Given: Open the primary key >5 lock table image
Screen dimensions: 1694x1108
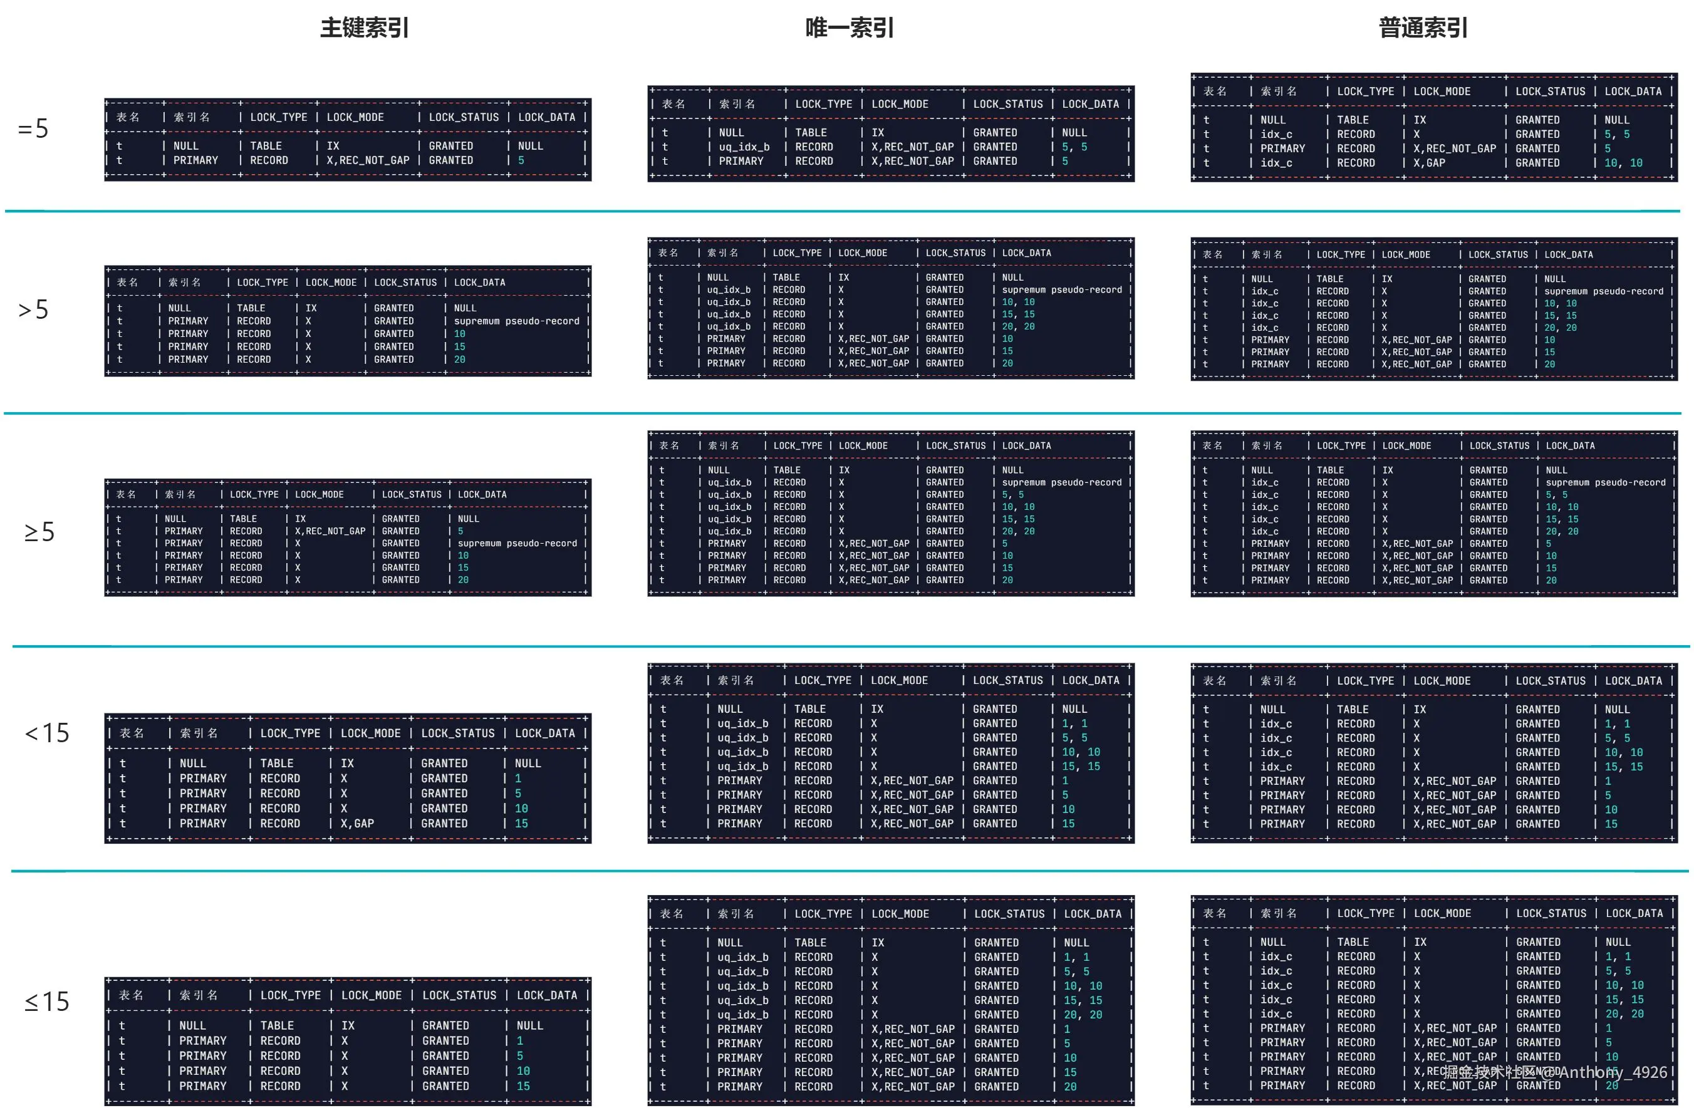Looking at the screenshot, I should [347, 321].
